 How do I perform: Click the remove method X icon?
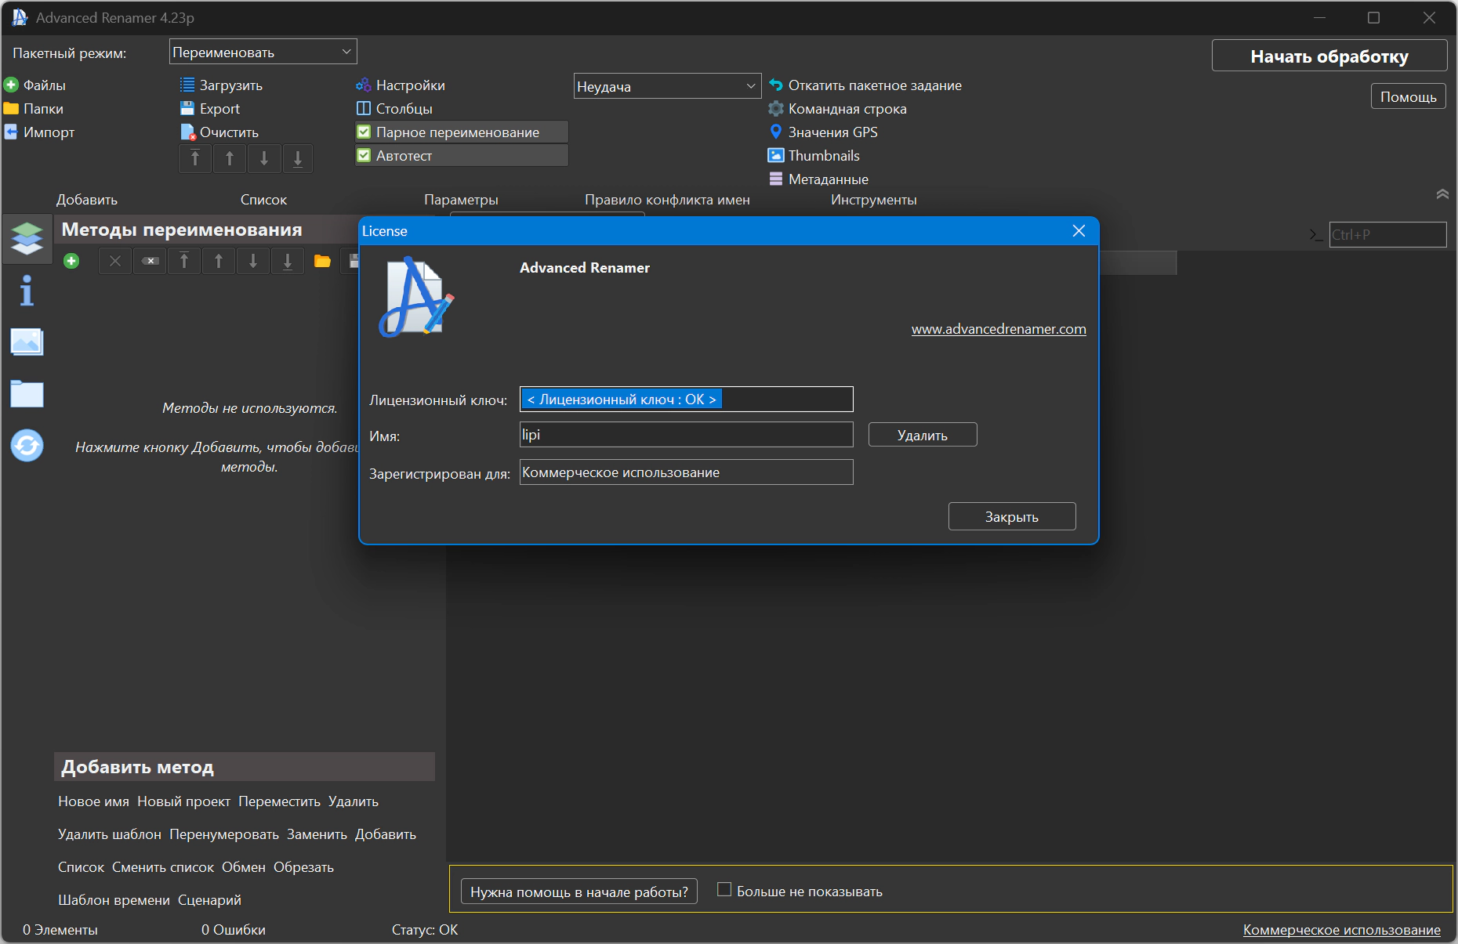tap(115, 261)
